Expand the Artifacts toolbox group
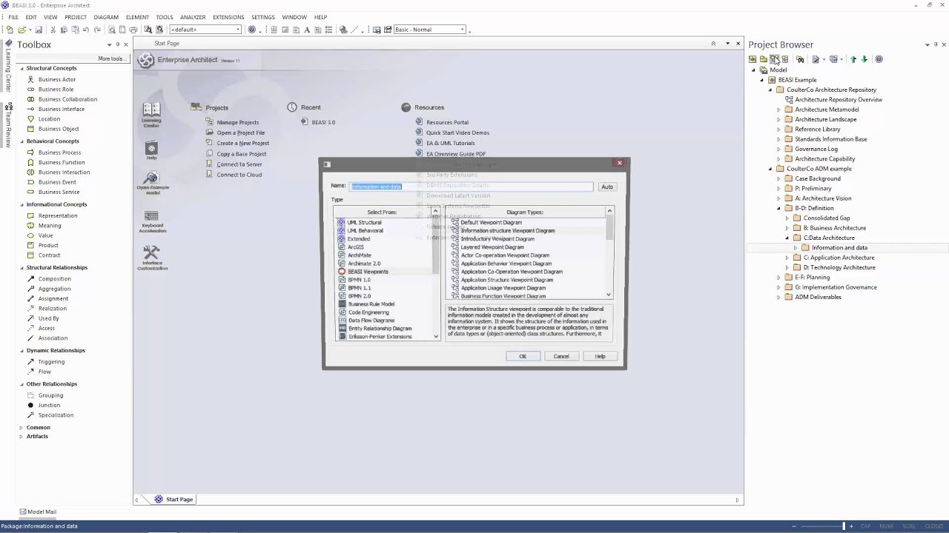This screenshot has height=533, width=949. click(22, 436)
